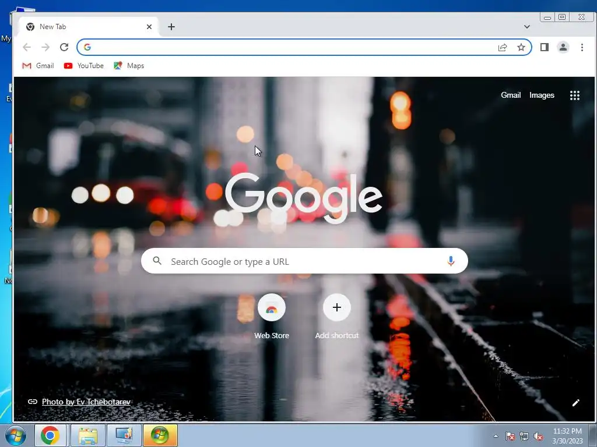The width and height of the screenshot is (597, 447).
Task: Open the Gmail bookmark
Action: point(38,66)
